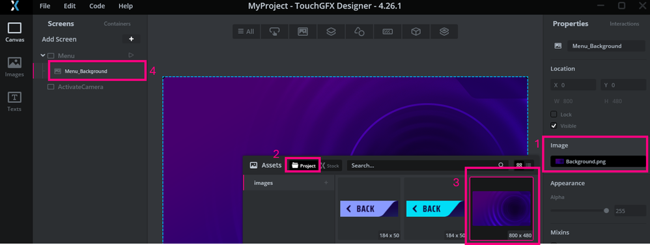Click the TouchGFX X logo icon
The width and height of the screenshot is (650, 245).
point(15,6)
